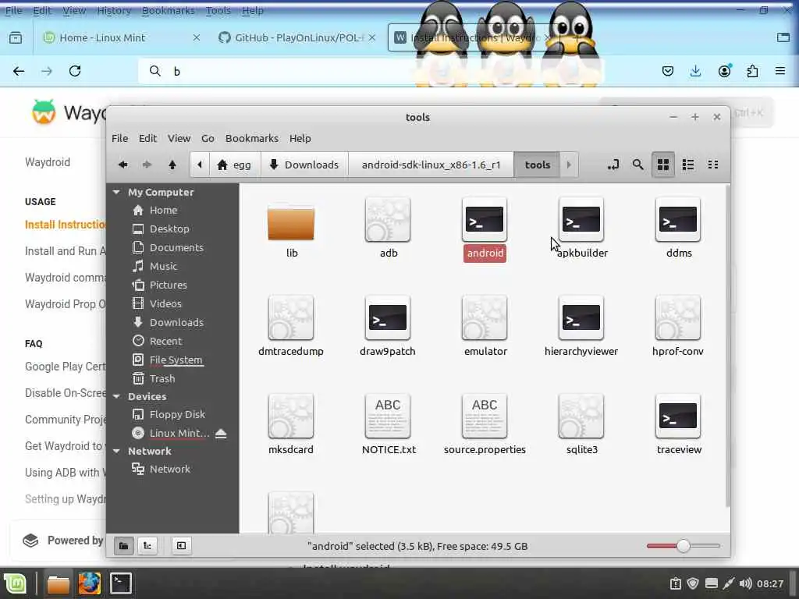Screen dimensions: 799x599
Task: Reload the browser page
Action: [x=75, y=71]
